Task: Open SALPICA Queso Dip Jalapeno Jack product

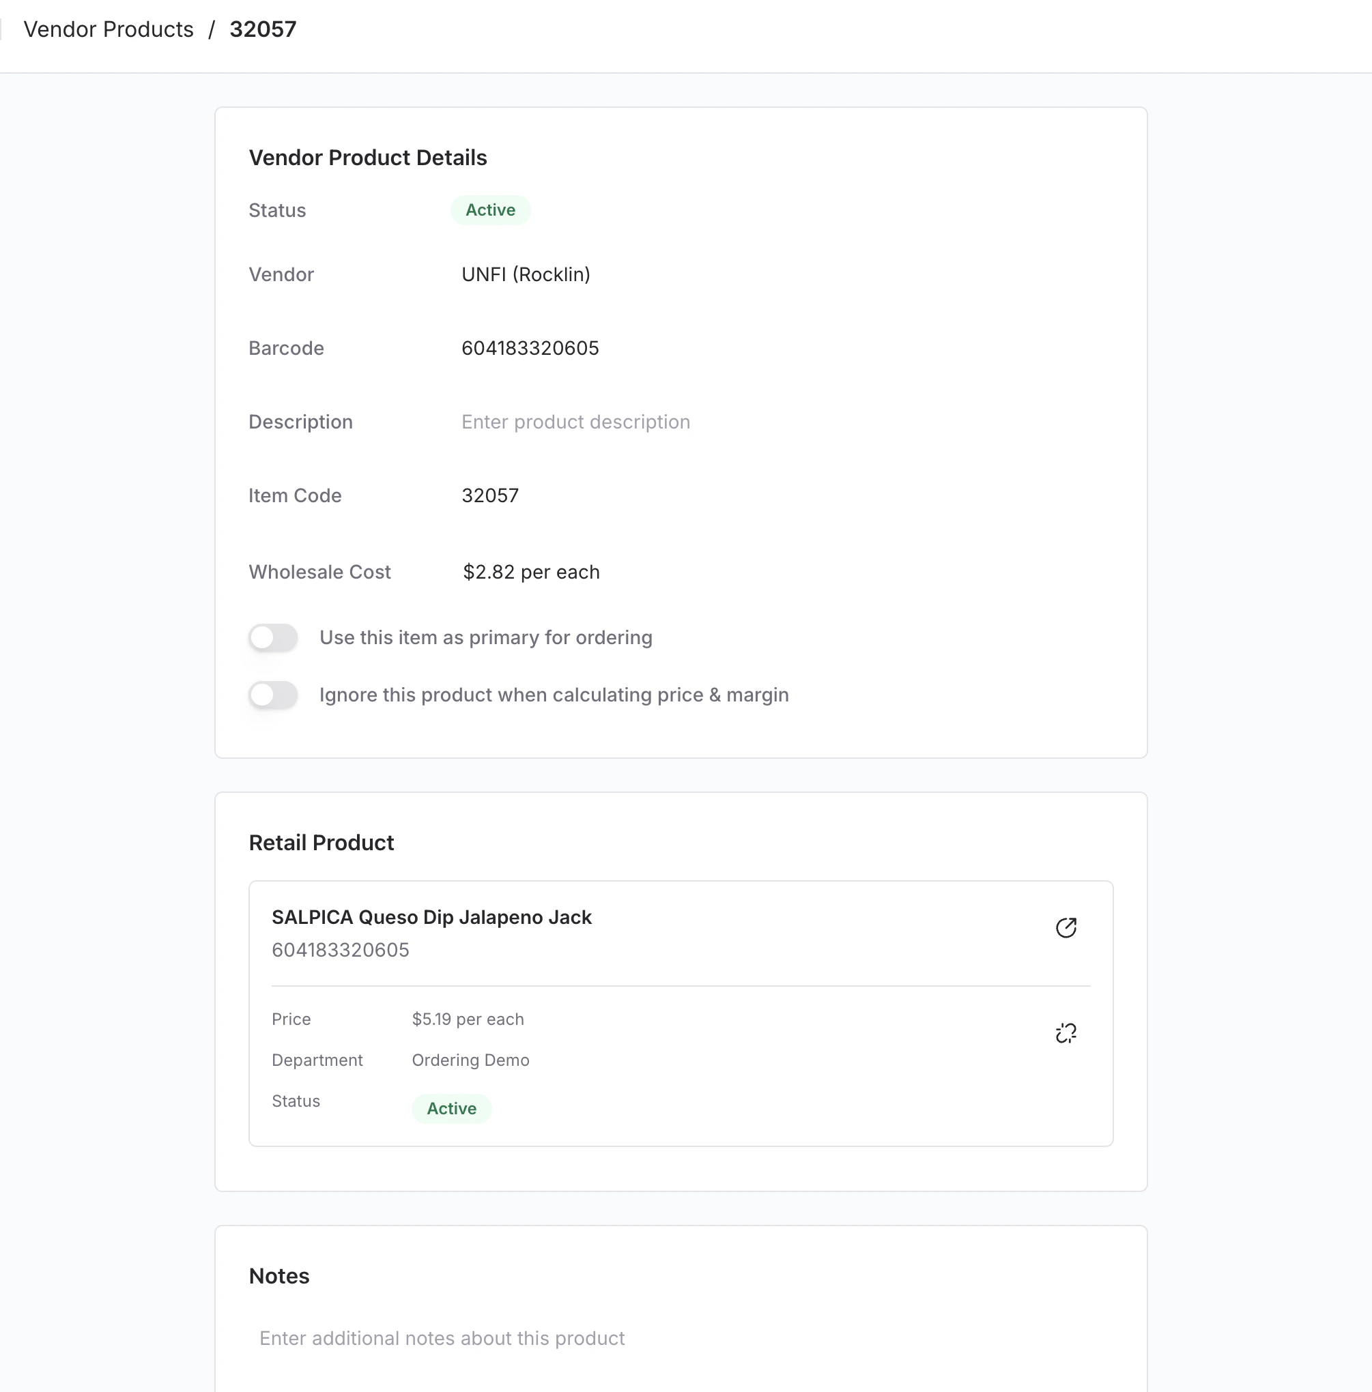Action: point(431,917)
